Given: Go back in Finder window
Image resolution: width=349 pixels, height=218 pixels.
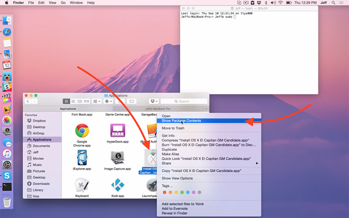Looking at the screenshot, I should tap(28, 101).
